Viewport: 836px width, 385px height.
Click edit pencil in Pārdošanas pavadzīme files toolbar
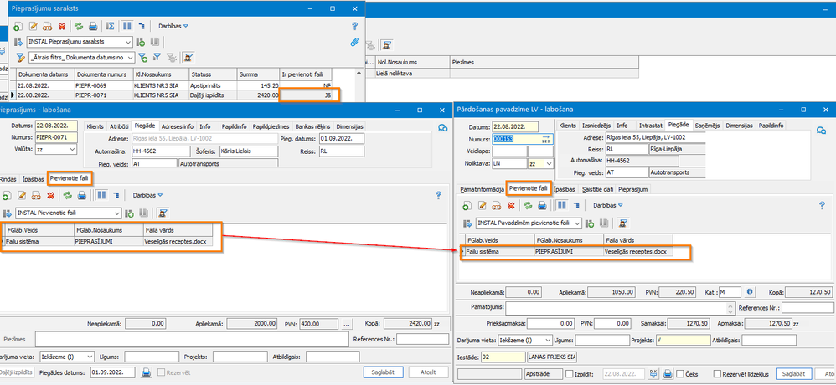tap(482, 205)
